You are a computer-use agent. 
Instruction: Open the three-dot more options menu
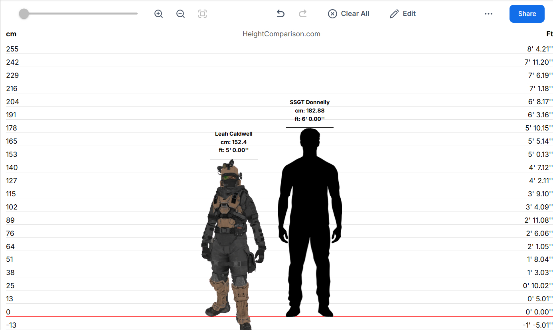click(488, 14)
